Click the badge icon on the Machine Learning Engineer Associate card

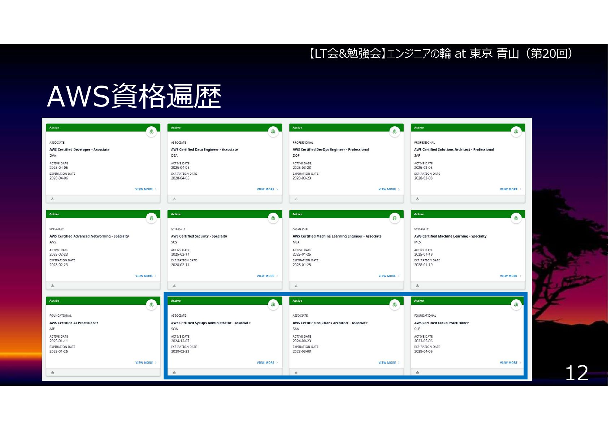pyautogui.click(x=395, y=218)
